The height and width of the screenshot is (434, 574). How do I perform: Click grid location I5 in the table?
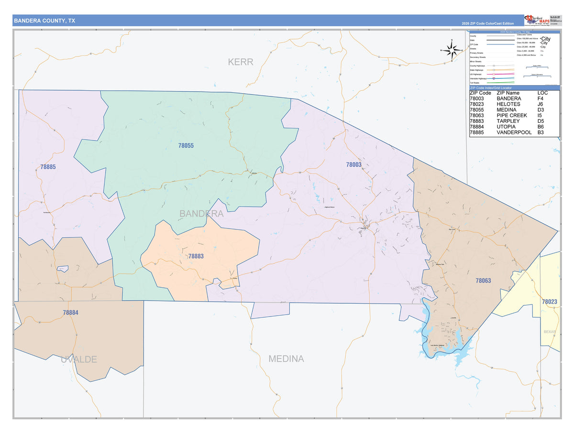coord(540,116)
